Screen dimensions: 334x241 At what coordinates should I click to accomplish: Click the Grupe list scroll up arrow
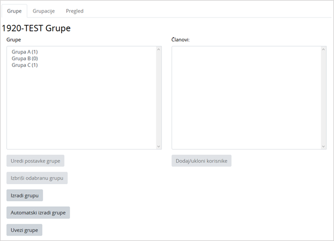158,50
